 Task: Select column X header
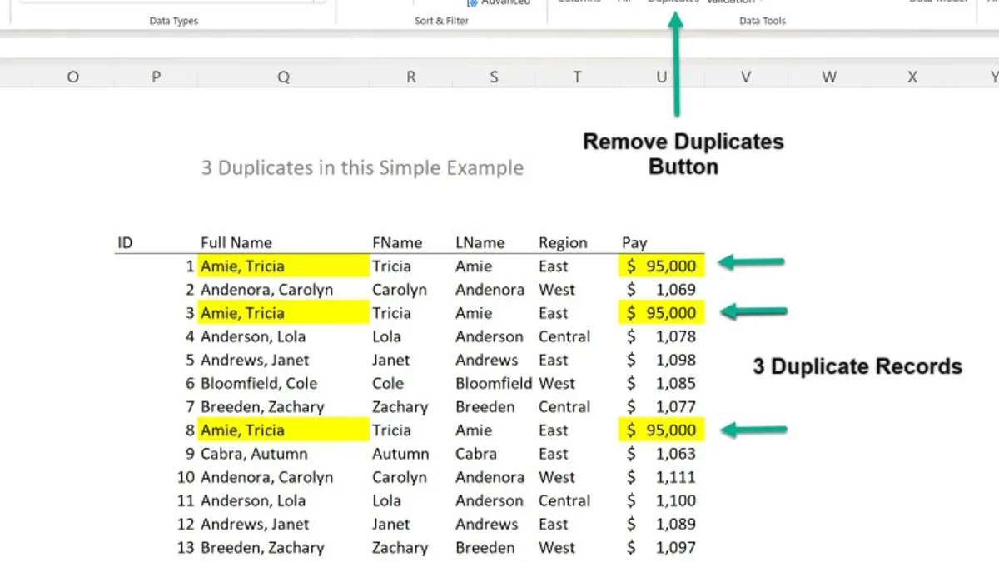(912, 77)
